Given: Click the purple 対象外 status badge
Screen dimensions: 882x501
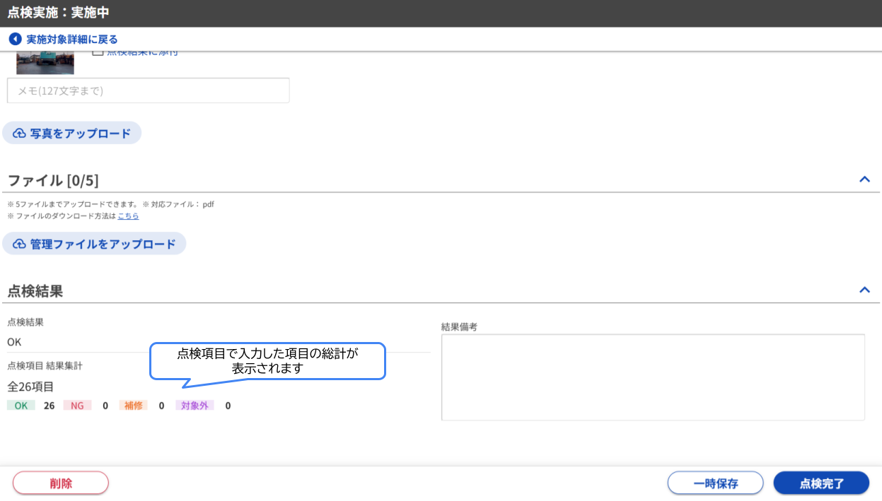Looking at the screenshot, I should (x=195, y=405).
